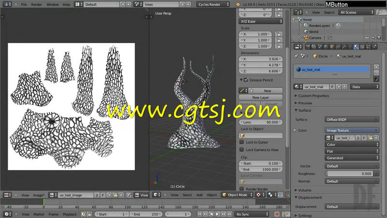Screen dimensions: 387x218
Task: Click the timeline green frame marker
Action: (x=44, y=202)
